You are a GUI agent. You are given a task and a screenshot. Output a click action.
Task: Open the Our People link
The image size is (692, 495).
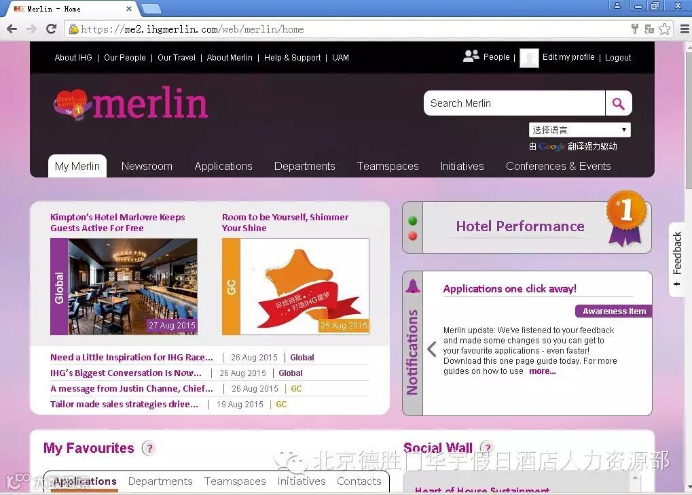[x=124, y=57]
